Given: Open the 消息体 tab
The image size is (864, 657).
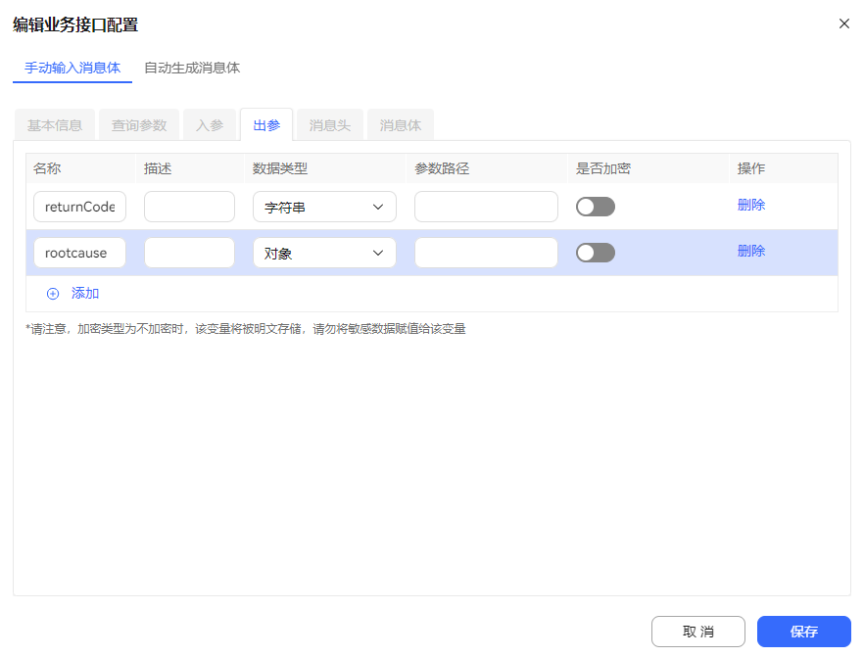Looking at the screenshot, I should point(400,125).
